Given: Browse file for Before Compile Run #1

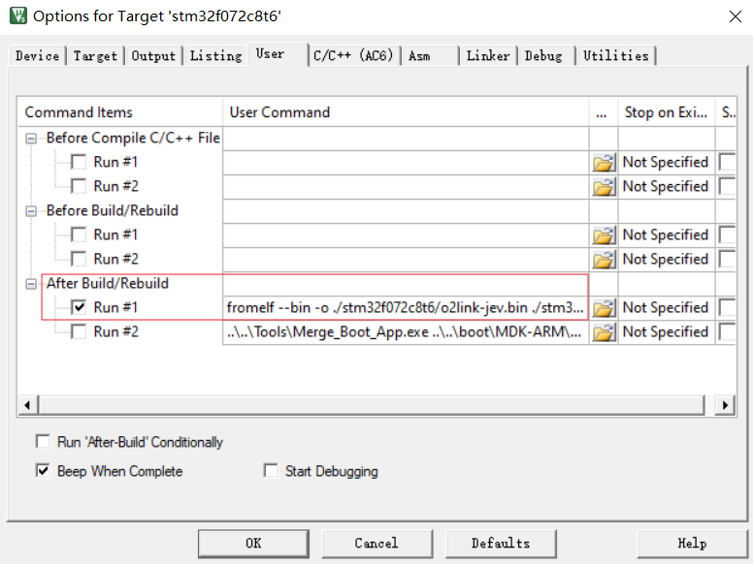Looking at the screenshot, I should [x=604, y=163].
